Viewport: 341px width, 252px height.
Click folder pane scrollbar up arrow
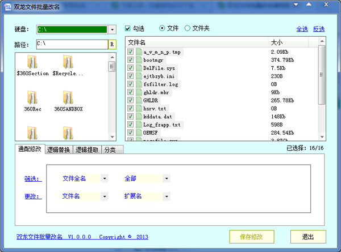[x=112, y=57]
